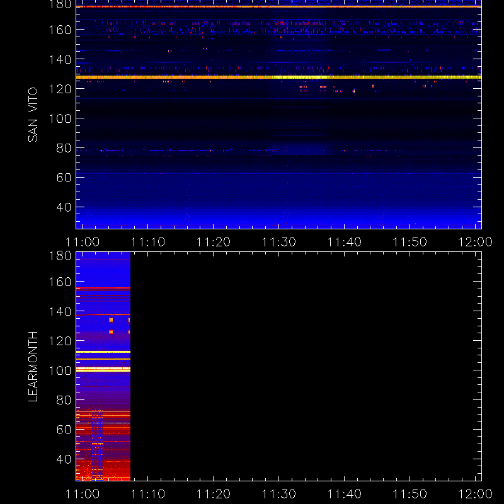Select the 120 tick label on Learmonth axis
The width and height of the screenshot is (504, 504).
(x=60, y=341)
